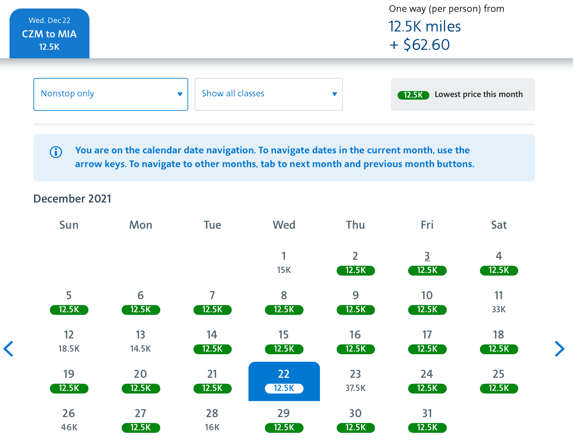Choose December 23 at 37.5K miles
The height and width of the screenshot is (443, 573).
pos(355,381)
